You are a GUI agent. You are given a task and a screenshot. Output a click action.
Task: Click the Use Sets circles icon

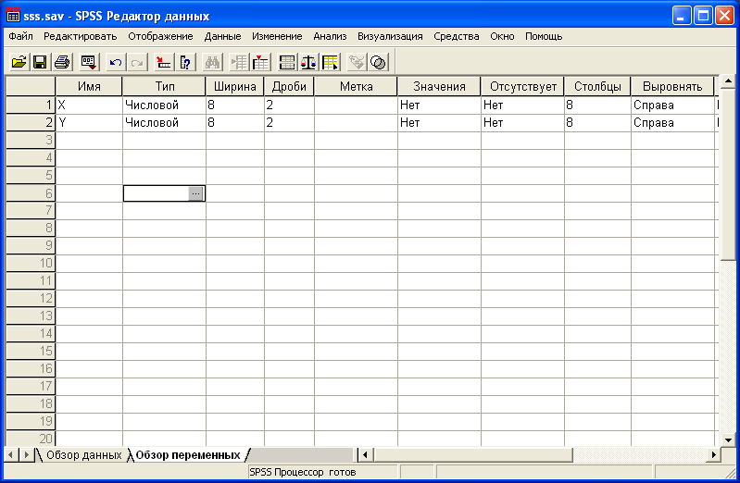tap(379, 62)
